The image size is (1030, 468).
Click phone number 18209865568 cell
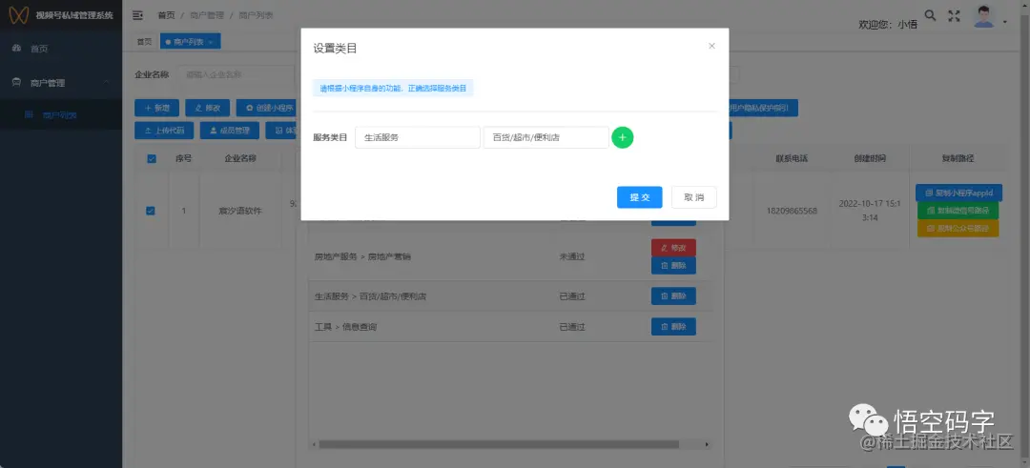(x=792, y=212)
